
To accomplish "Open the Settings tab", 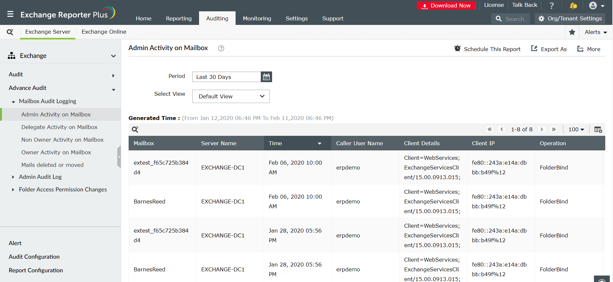I will (297, 18).
